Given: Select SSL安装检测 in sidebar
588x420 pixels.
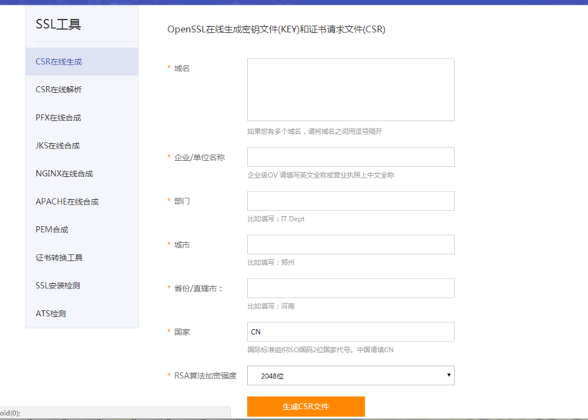Looking at the screenshot, I should click(58, 285).
